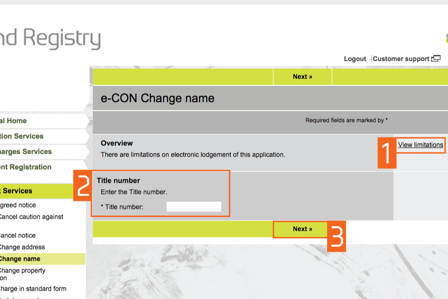Open the sidebar tab ending in 'harges Services'
This screenshot has width=448, height=299.
point(26,152)
